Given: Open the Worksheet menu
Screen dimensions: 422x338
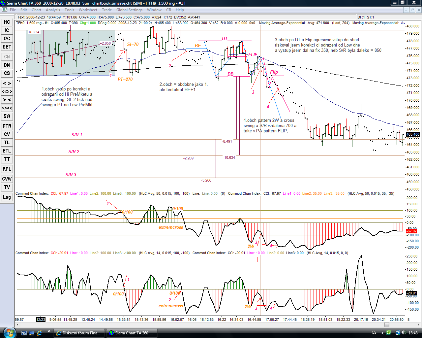Looking at the screenshot, I should [x=88, y=10].
